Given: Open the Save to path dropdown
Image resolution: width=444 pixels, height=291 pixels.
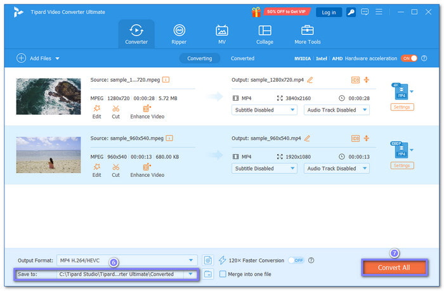Looking at the screenshot, I should point(127,274).
